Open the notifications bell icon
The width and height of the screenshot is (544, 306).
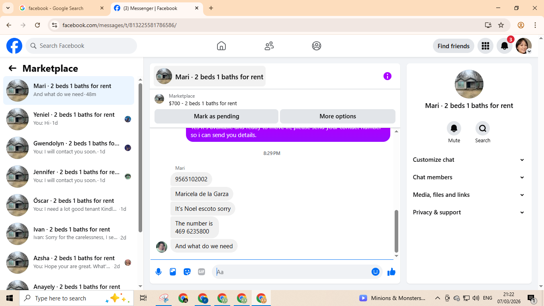point(504,46)
